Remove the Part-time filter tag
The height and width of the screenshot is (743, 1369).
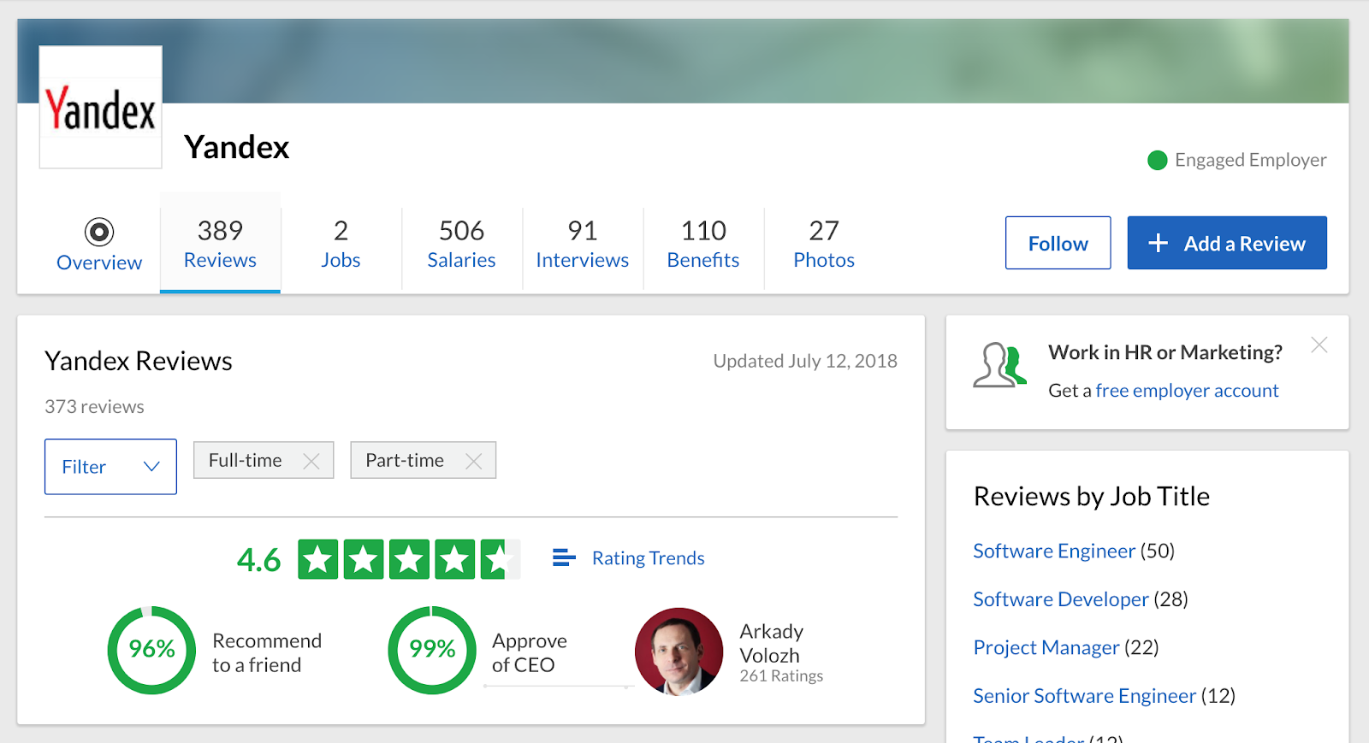click(x=473, y=462)
